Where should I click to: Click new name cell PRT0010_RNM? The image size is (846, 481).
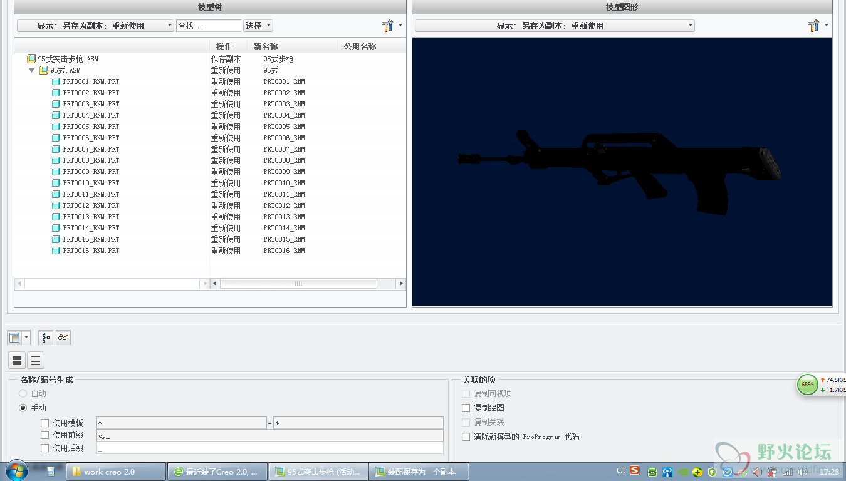tap(284, 183)
